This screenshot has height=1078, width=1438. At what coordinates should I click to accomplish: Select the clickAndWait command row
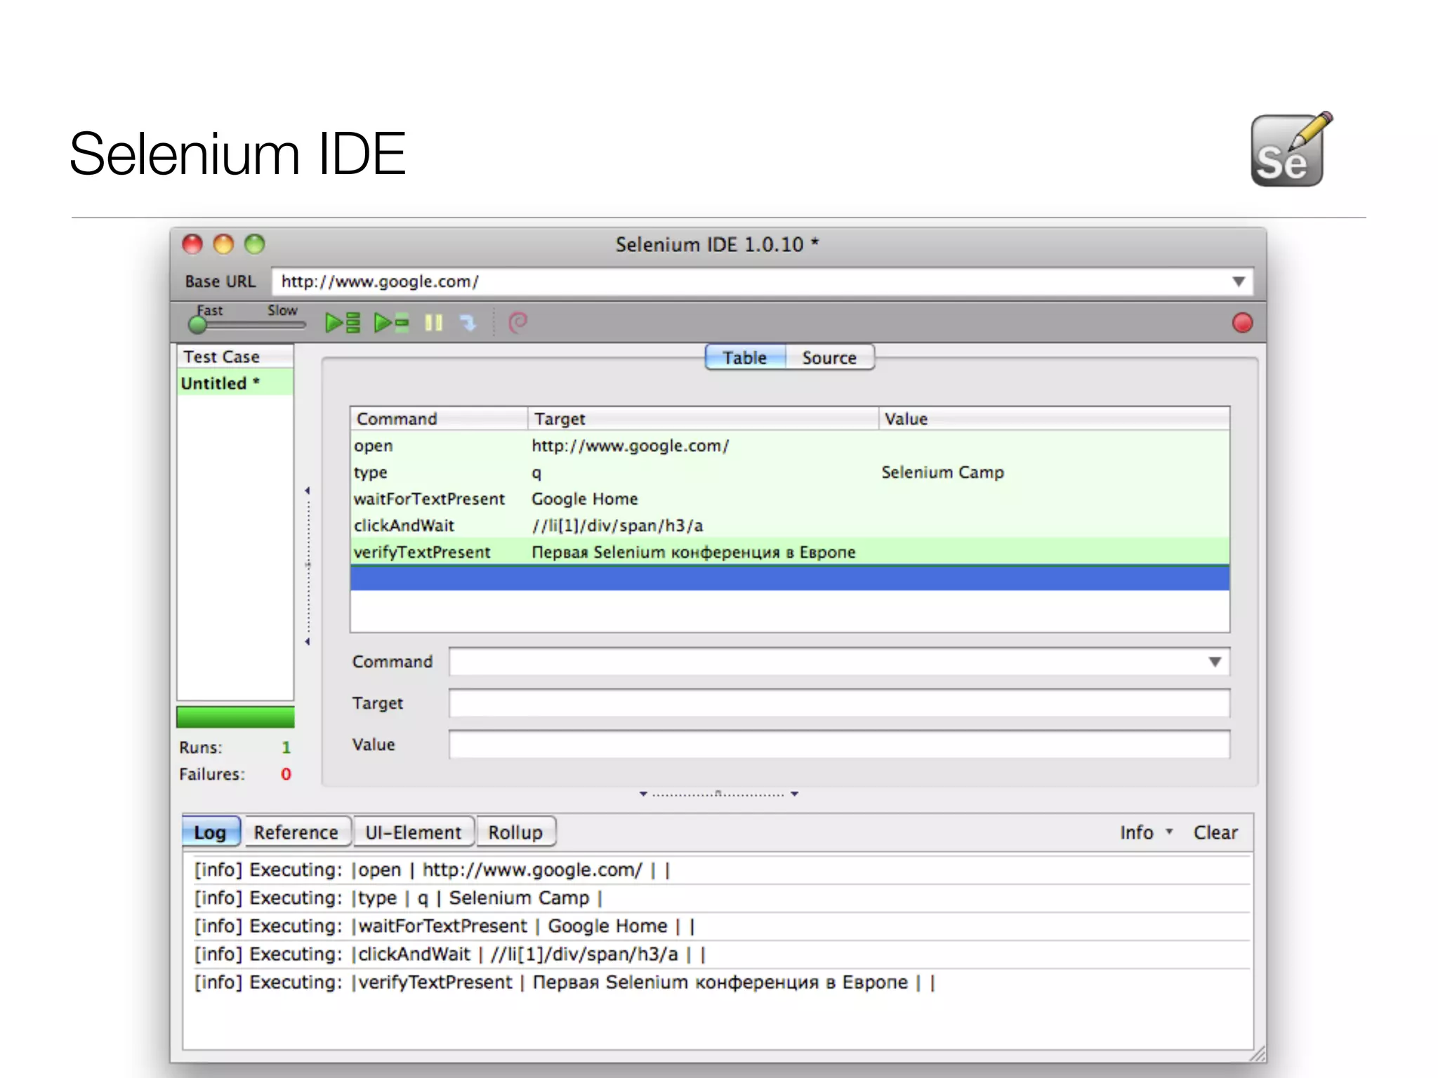click(790, 526)
